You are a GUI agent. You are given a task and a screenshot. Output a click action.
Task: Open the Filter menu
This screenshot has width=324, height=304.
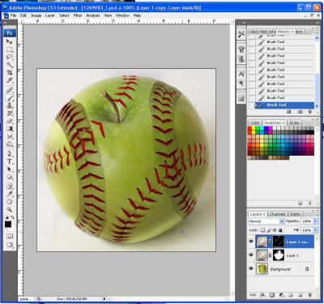pos(78,15)
